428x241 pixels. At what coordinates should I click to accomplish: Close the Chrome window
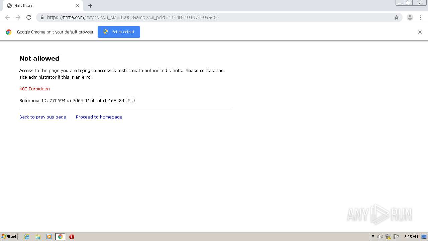(420, 3)
